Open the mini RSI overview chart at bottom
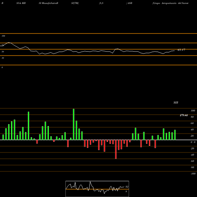Screen dimensions: 197x197 coord(97,189)
